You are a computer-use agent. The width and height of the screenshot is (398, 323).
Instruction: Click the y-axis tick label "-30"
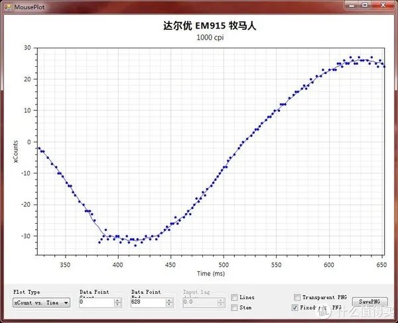point(26,236)
